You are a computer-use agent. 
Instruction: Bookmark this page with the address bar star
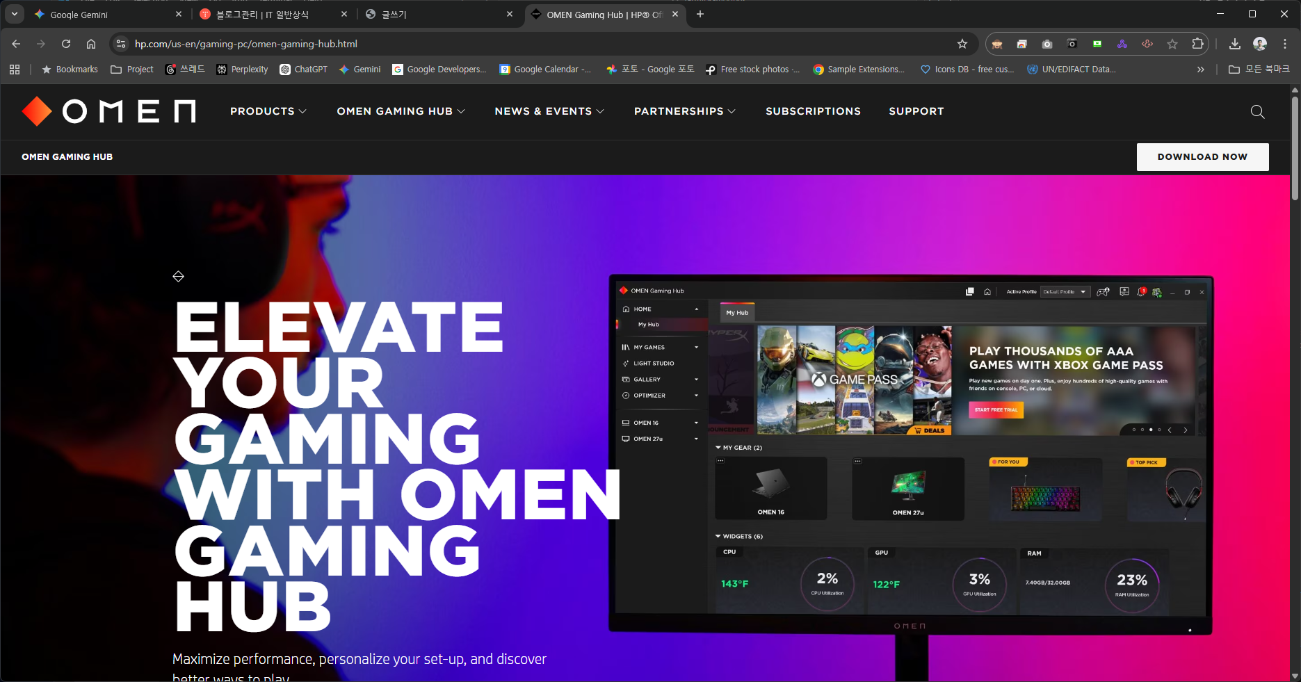click(x=962, y=44)
